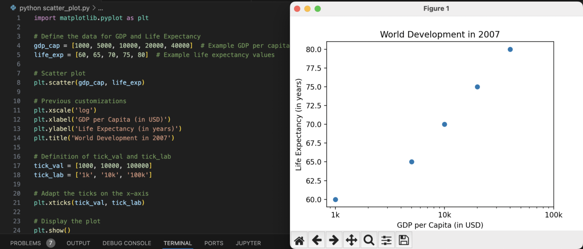
Task: Click the data point at 80.0 years
Action: coord(510,50)
